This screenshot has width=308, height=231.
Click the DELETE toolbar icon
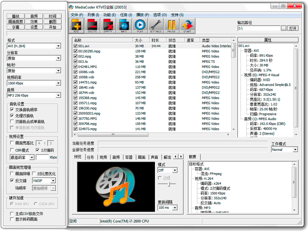pos(92,26)
